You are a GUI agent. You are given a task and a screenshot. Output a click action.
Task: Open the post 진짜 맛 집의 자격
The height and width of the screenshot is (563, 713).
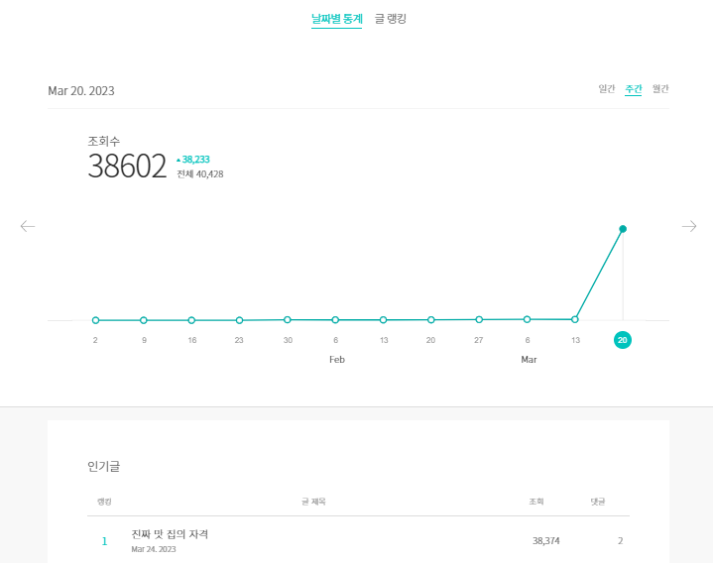[170, 534]
